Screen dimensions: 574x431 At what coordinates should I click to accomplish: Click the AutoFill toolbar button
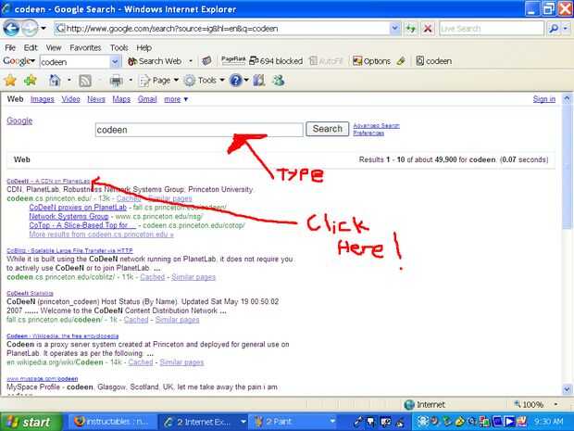click(x=326, y=61)
